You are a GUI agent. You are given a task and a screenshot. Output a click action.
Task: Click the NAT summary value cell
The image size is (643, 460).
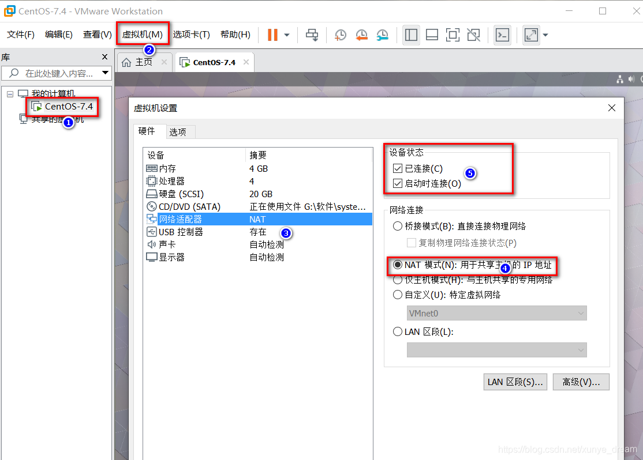pyautogui.click(x=257, y=220)
